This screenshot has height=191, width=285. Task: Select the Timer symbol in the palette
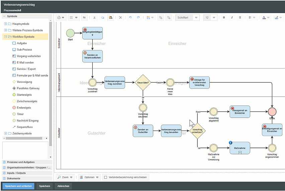click(20, 114)
